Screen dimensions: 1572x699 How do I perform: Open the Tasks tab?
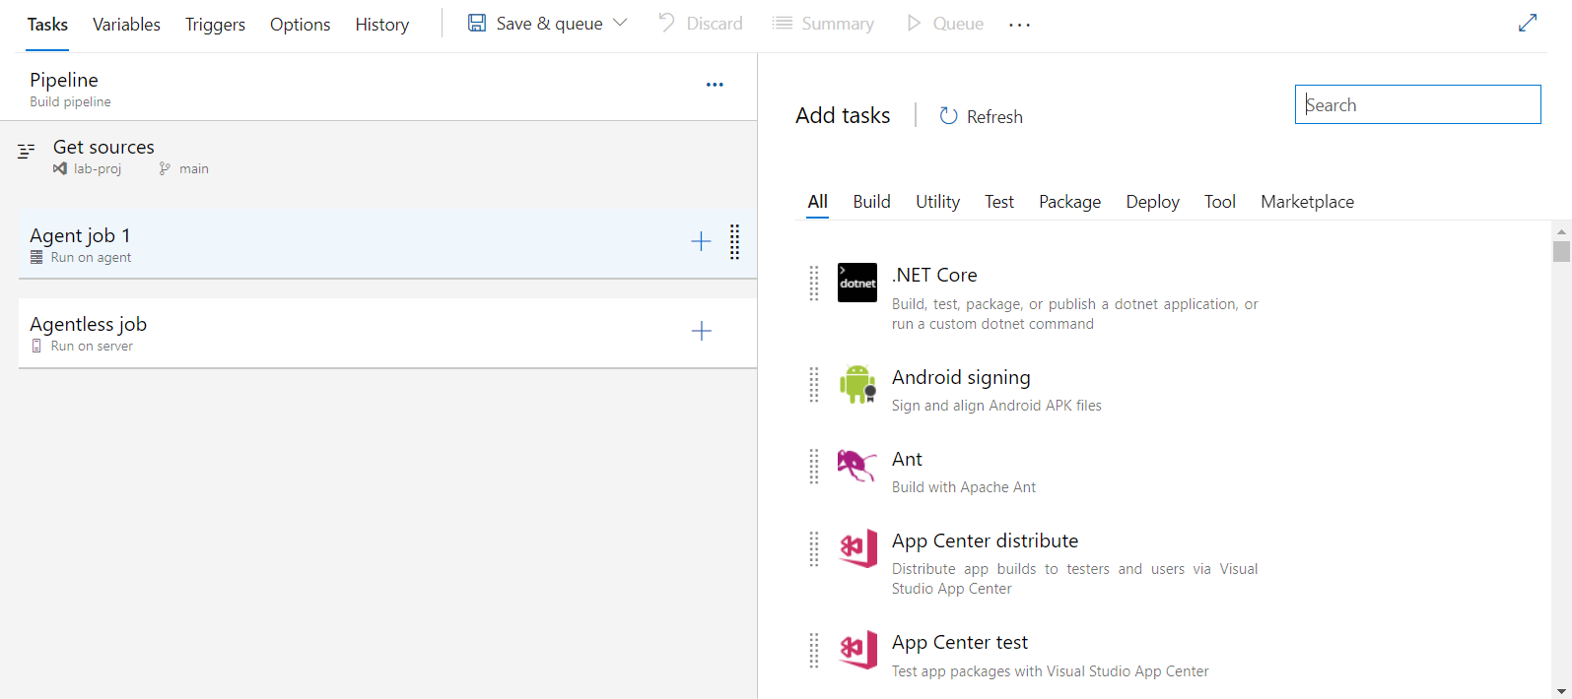[47, 25]
